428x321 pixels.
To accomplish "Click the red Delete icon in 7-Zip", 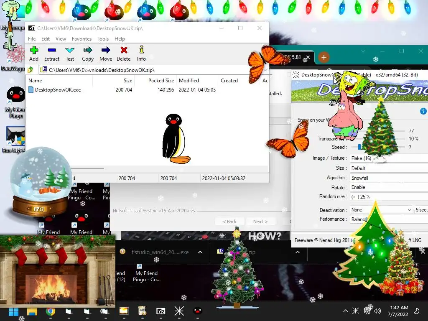I will (x=124, y=53).
